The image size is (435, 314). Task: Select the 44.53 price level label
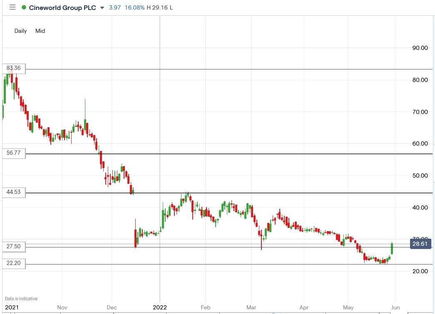13,192
